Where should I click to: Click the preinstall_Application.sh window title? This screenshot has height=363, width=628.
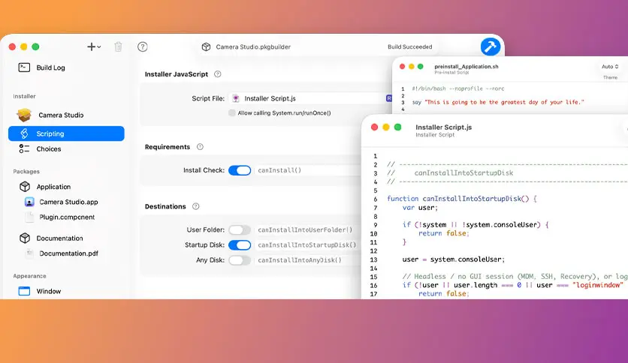tap(466, 66)
